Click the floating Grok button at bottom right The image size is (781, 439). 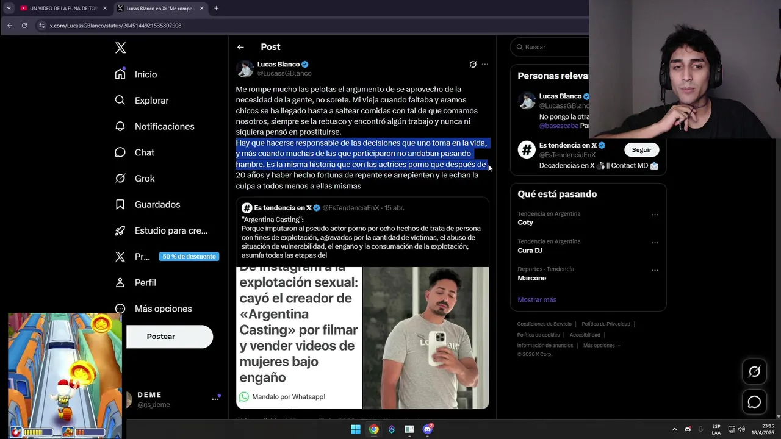click(755, 372)
